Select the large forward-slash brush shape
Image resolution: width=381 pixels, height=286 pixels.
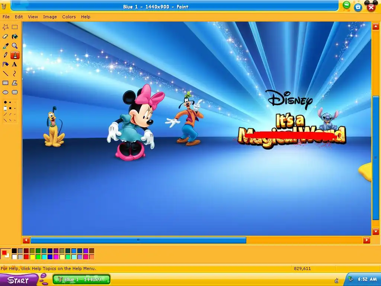(x=5, y=114)
